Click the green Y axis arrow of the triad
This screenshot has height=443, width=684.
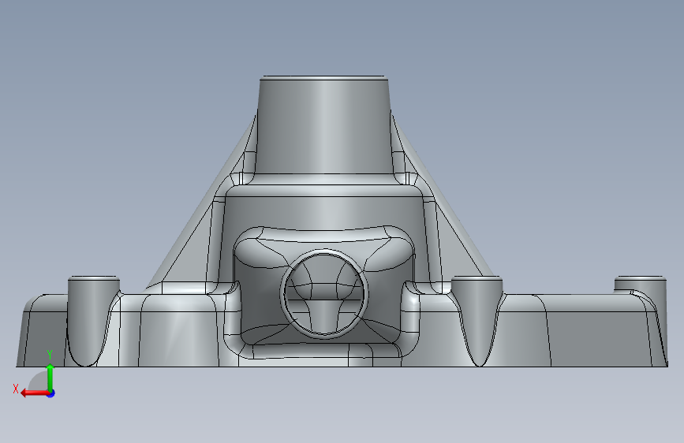[x=50, y=378]
